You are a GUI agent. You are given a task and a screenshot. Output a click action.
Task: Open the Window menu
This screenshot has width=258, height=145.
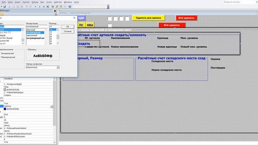pyautogui.click(x=68, y=2)
